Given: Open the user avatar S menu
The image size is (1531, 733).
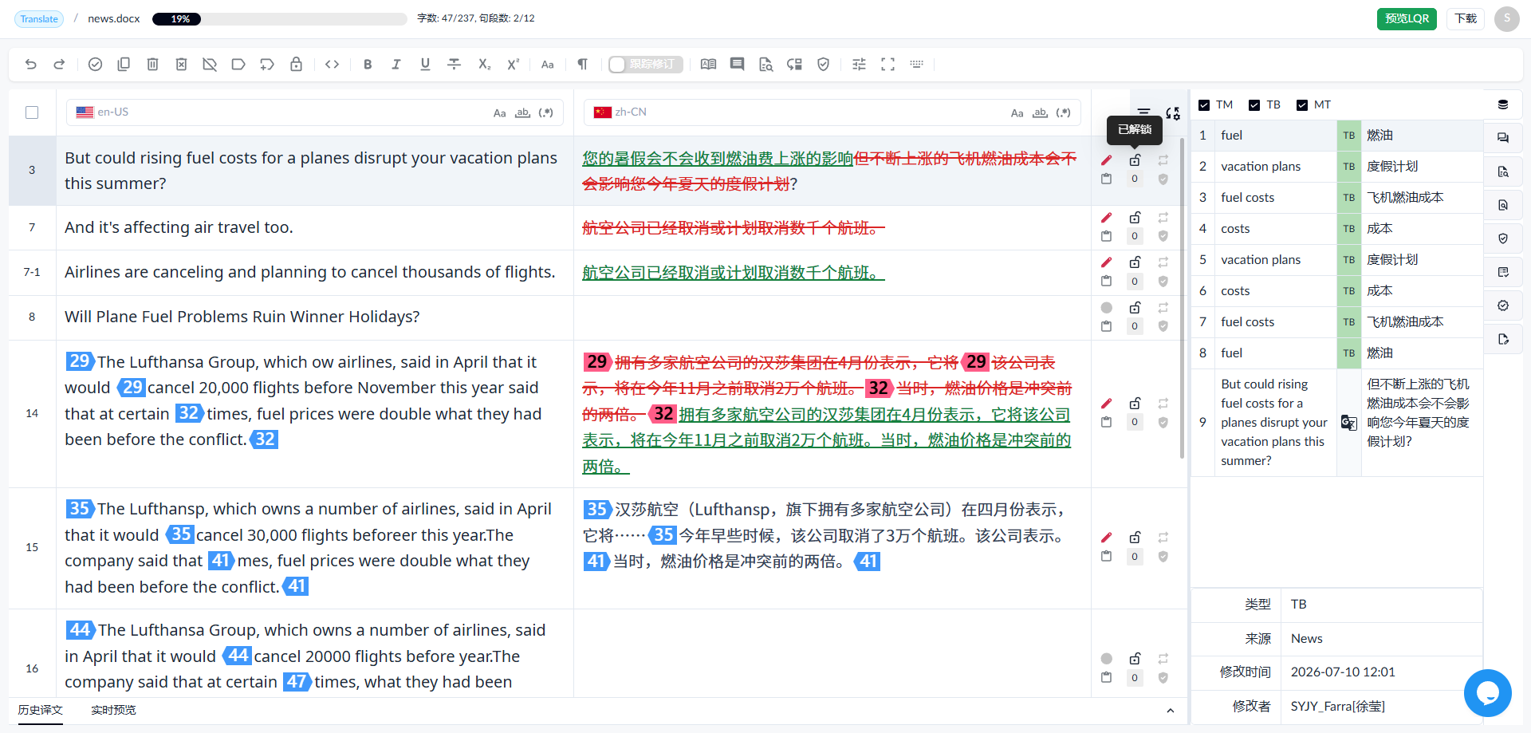Looking at the screenshot, I should [1506, 18].
